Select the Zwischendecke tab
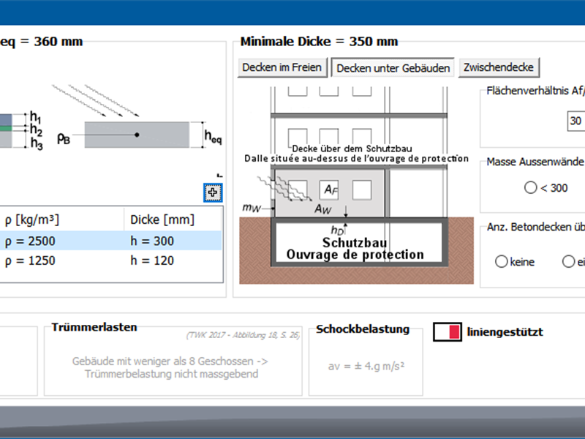This screenshot has height=439, width=585. point(499,67)
